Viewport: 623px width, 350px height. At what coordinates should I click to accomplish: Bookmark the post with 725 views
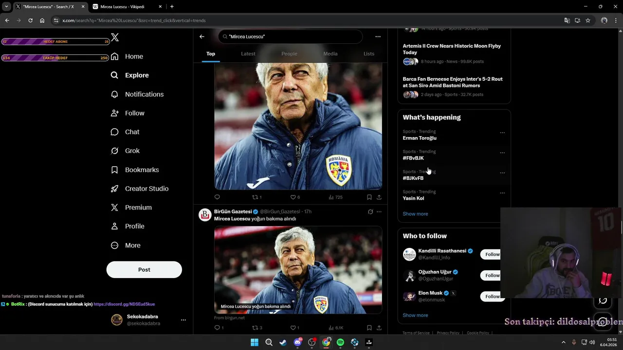click(369, 197)
